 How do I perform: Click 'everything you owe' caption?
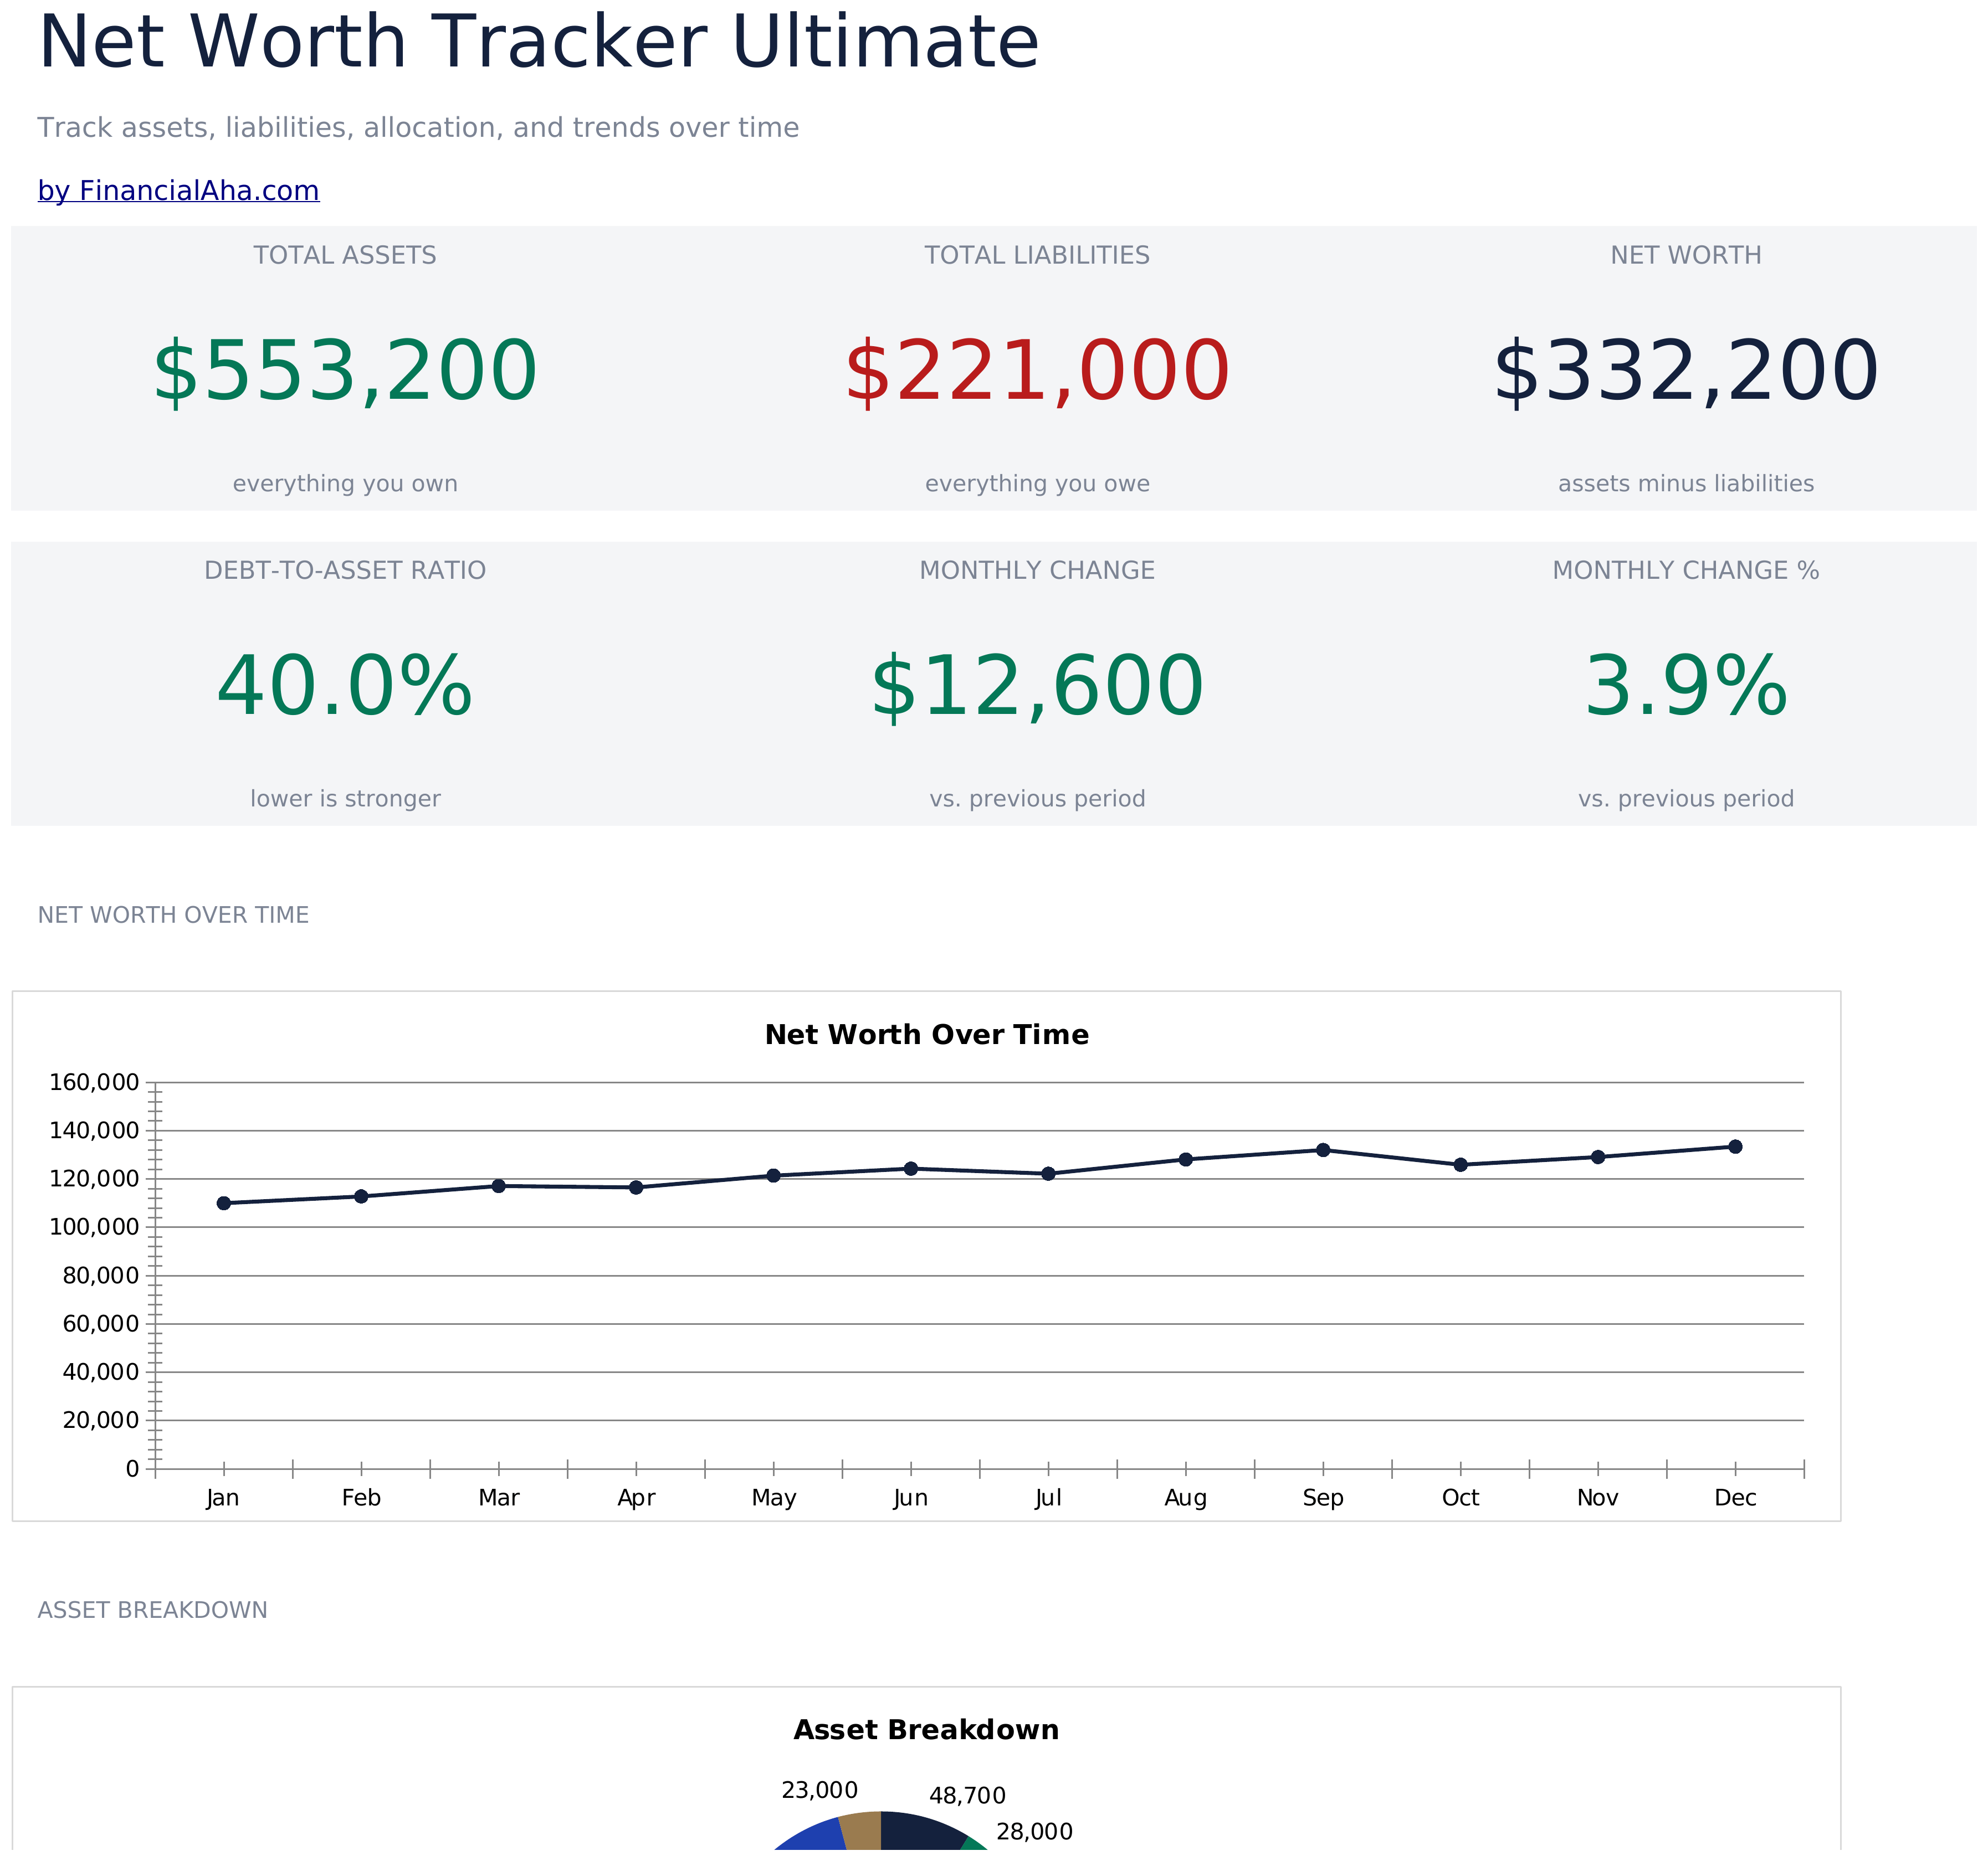pos(1037,484)
